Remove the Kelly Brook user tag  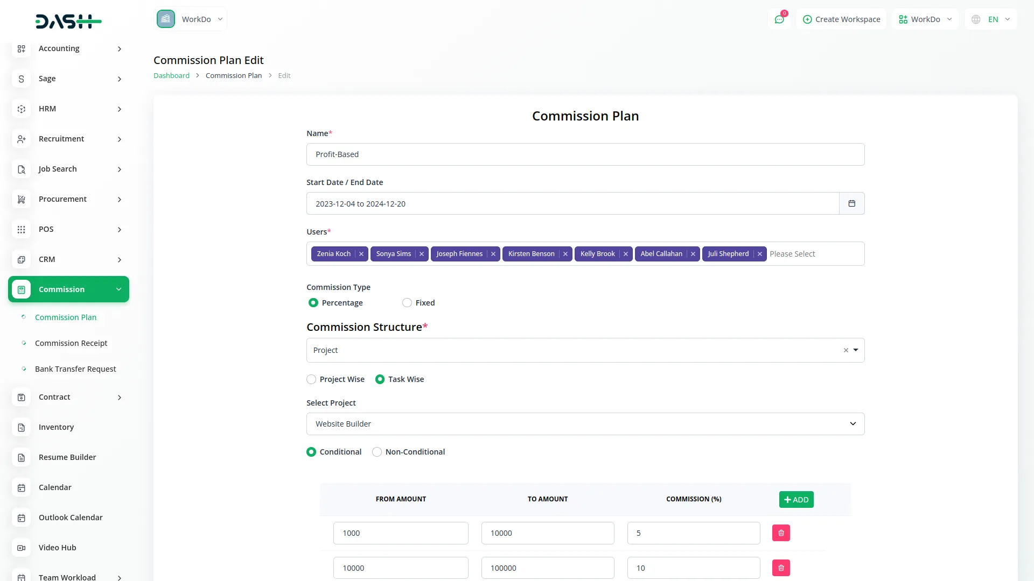click(x=625, y=254)
